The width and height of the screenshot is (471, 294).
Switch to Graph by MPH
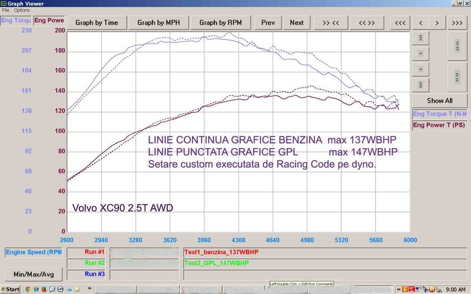point(158,23)
